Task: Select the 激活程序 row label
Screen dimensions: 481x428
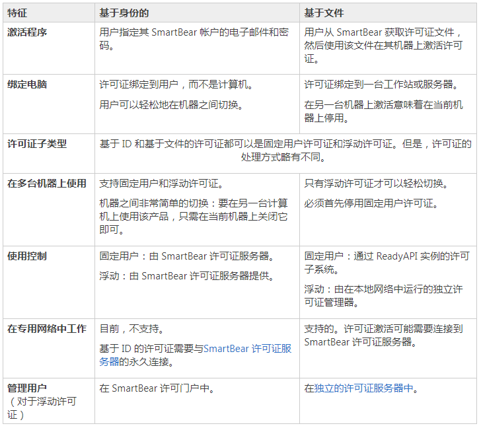Action: point(27,32)
